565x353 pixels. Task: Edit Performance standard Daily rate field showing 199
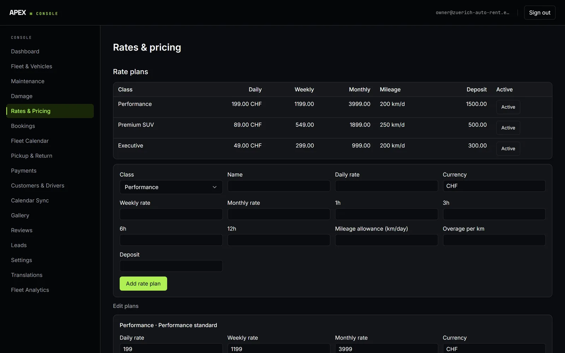[171, 348]
